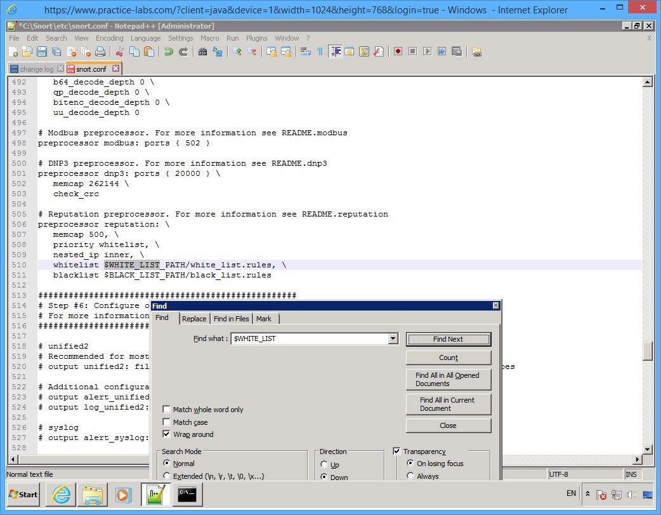
Task: Enable Match case in the Find dialog
Action: coord(166,422)
